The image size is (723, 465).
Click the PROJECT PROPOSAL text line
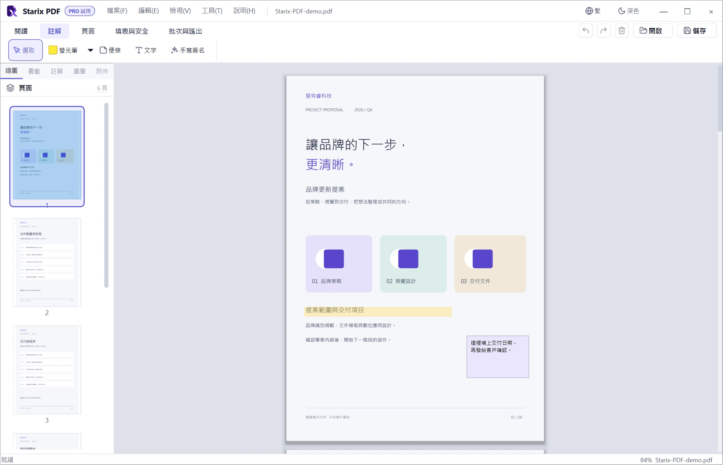(339, 110)
